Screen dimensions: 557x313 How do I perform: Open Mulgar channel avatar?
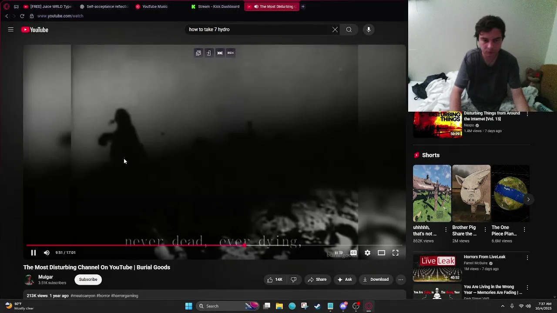29,280
